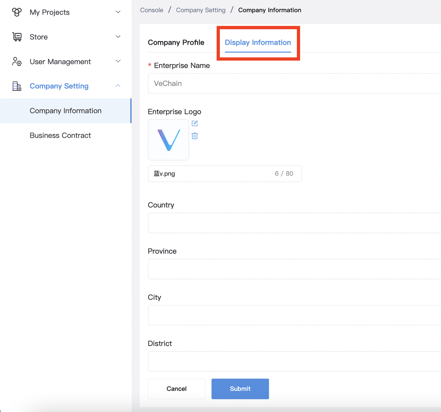Click the Cancel button

pyautogui.click(x=176, y=389)
